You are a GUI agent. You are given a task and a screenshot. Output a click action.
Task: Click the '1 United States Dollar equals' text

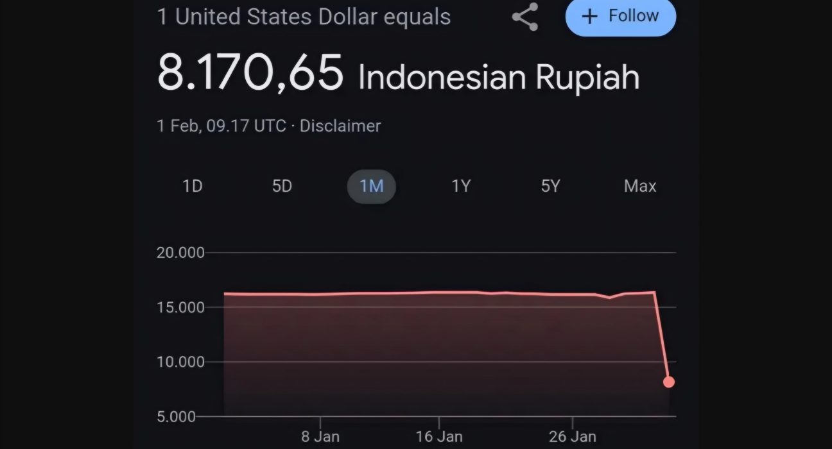pos(304,17)
